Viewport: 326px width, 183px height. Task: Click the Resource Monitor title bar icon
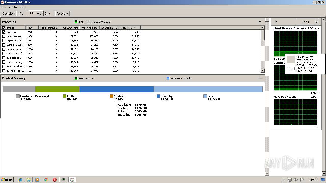3,2
